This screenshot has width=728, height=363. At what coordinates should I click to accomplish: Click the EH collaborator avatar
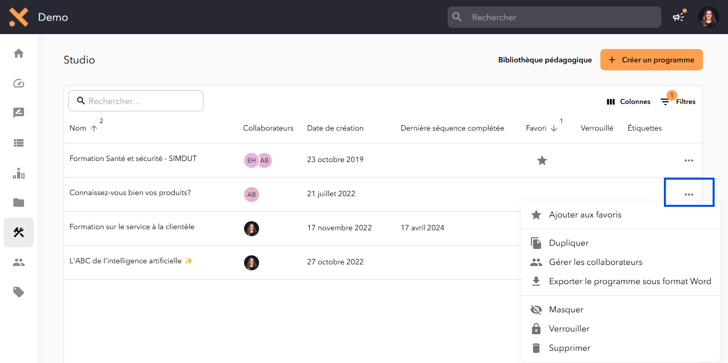click(252, 160)
